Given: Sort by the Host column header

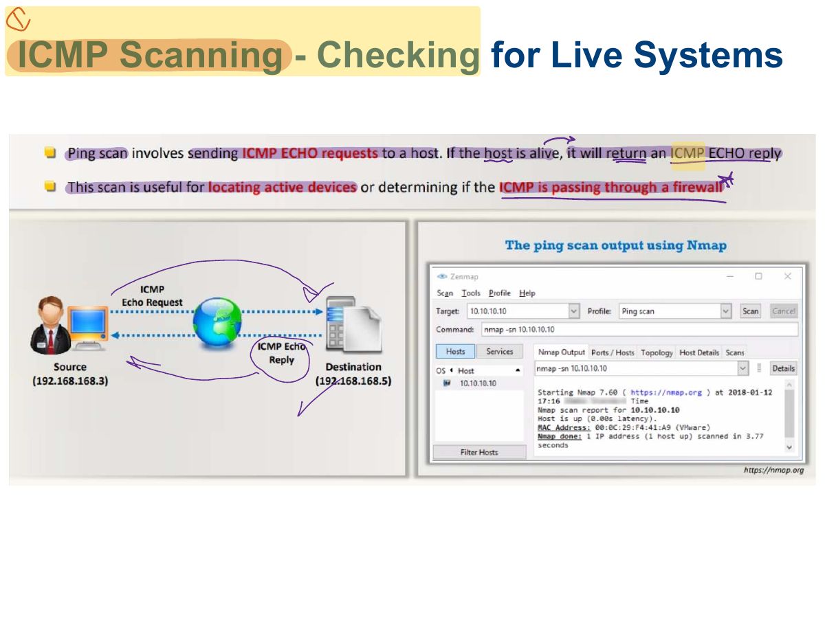Looking at the screenshot, I should coord(489,371).
